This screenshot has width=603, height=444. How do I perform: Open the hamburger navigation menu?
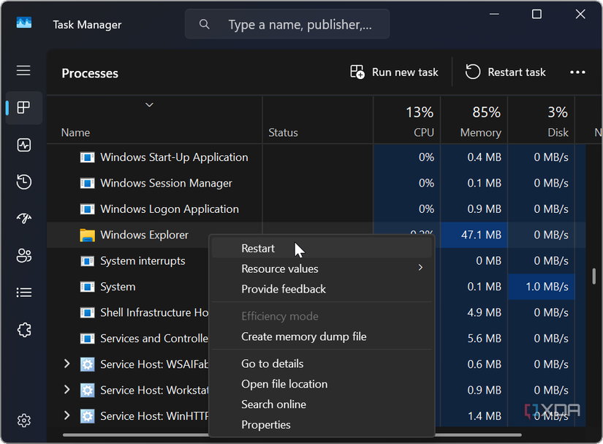pos(23,70)
